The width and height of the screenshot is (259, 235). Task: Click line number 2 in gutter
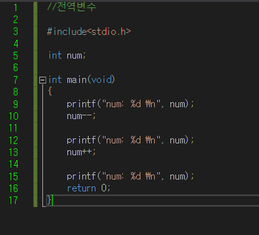point(16,20)
